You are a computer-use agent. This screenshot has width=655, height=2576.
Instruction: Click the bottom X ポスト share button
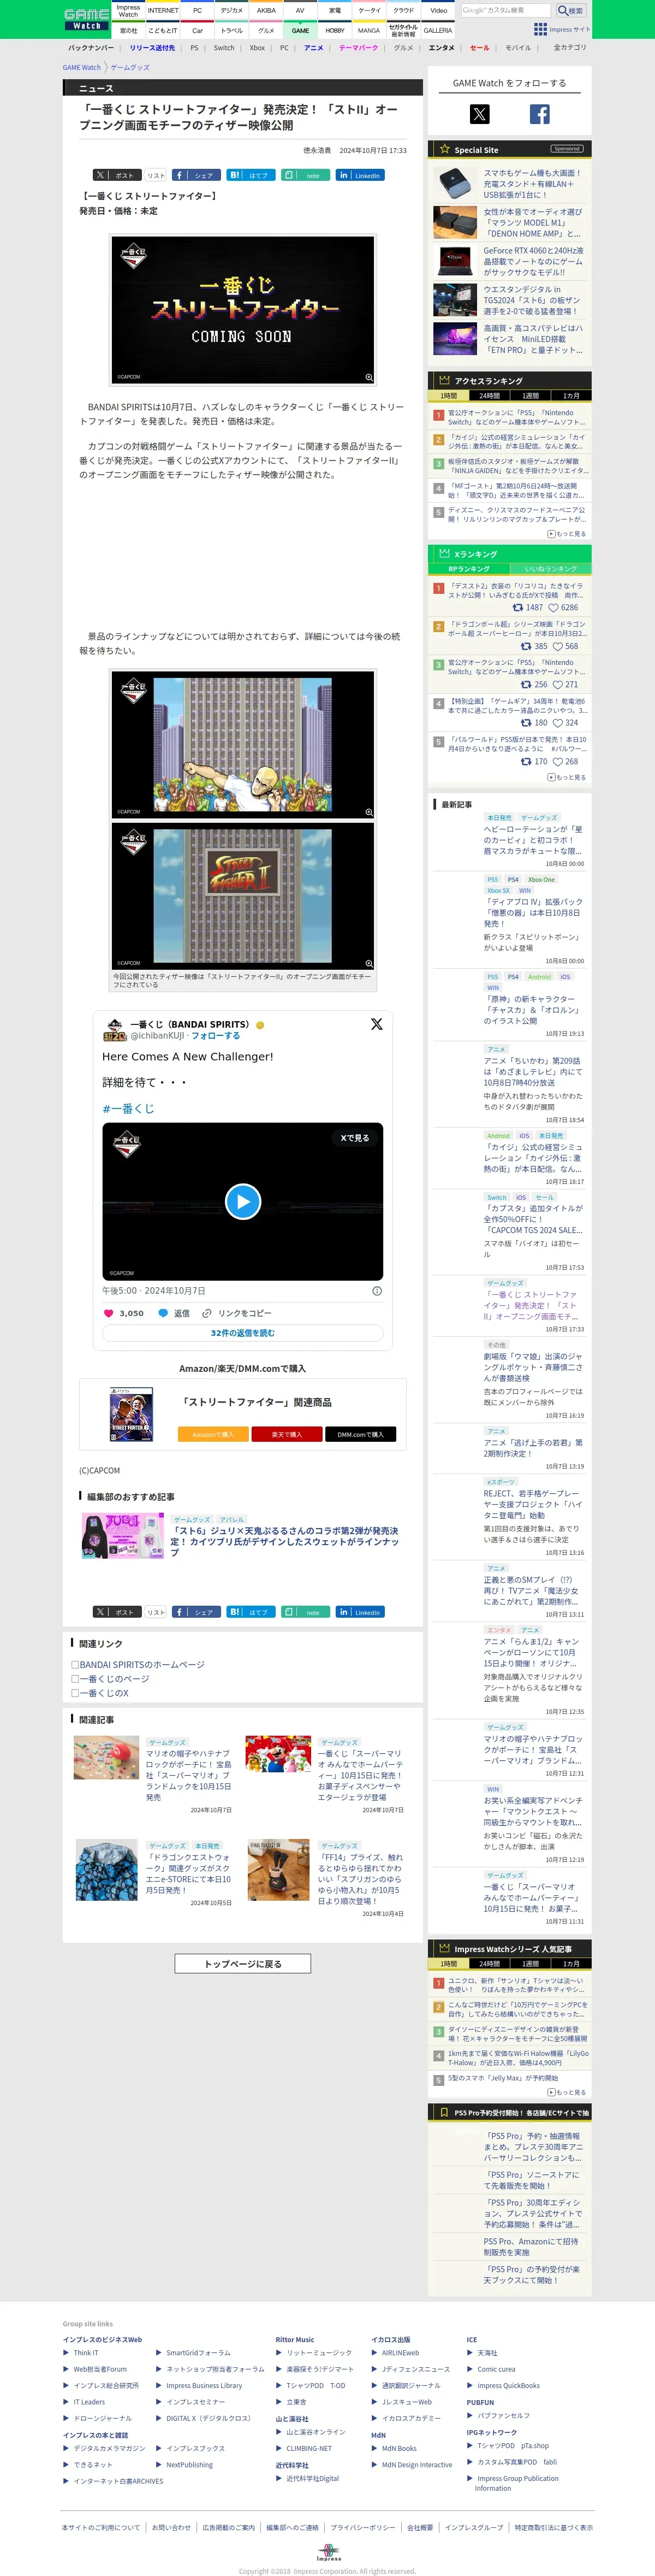click(x=118, y=1612)
